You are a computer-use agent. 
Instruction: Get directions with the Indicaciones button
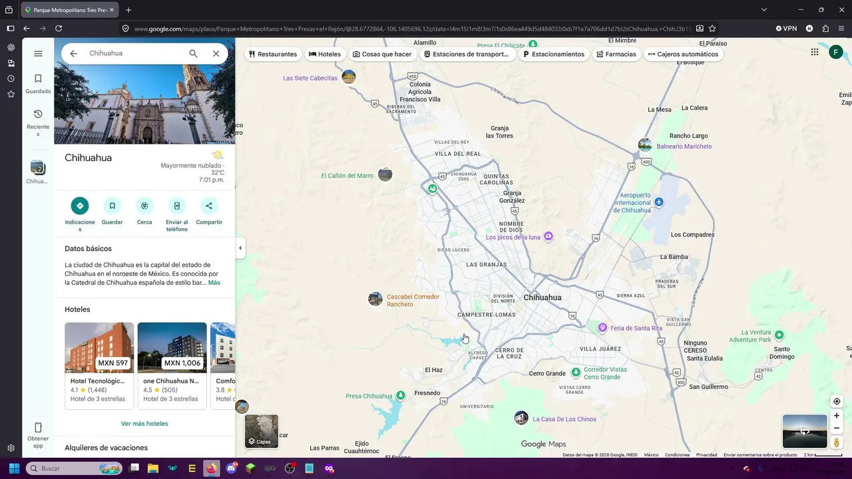pos(80,206)
